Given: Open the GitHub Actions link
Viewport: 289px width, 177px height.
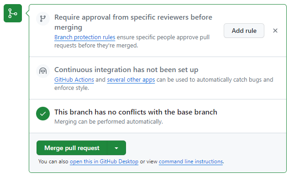Looking at the screenshot, I should point(74,80).
